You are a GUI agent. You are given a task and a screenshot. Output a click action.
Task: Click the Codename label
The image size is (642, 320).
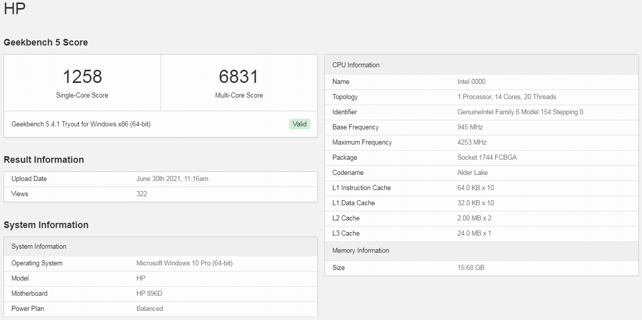(348, 173)
